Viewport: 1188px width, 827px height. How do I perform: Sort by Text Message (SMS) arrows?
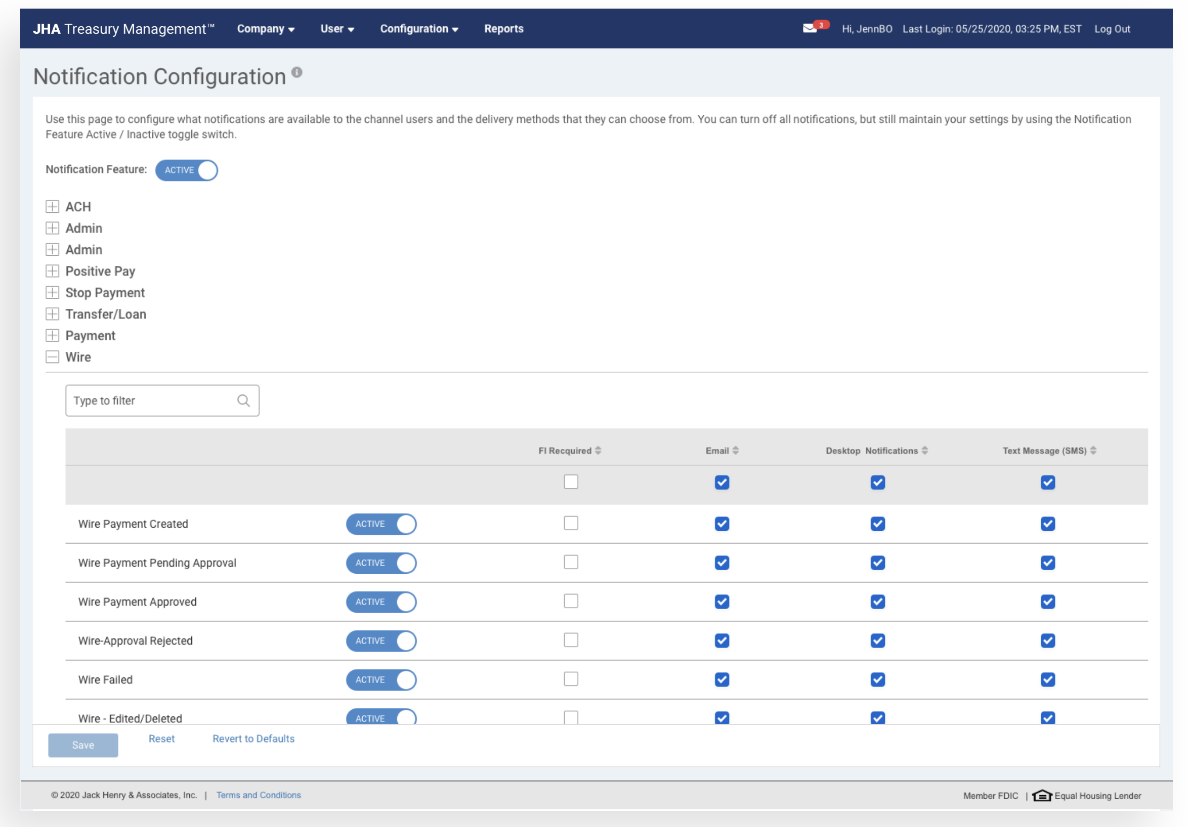(1093, 450)
